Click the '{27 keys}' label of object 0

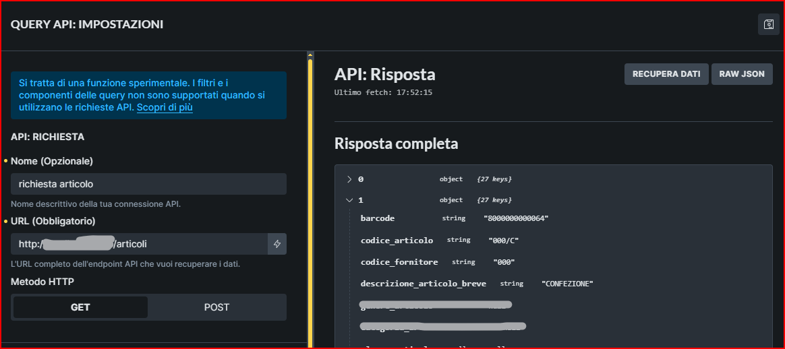coord(494,179)
